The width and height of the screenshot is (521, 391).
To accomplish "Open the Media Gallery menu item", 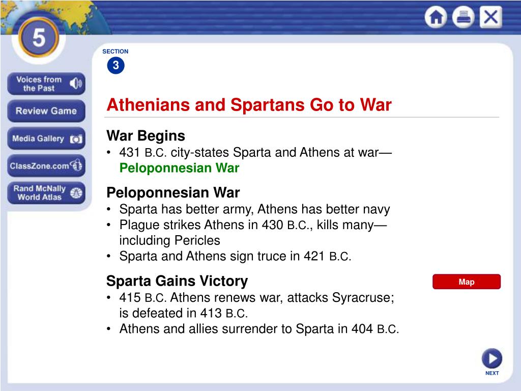I will (38, 138).
